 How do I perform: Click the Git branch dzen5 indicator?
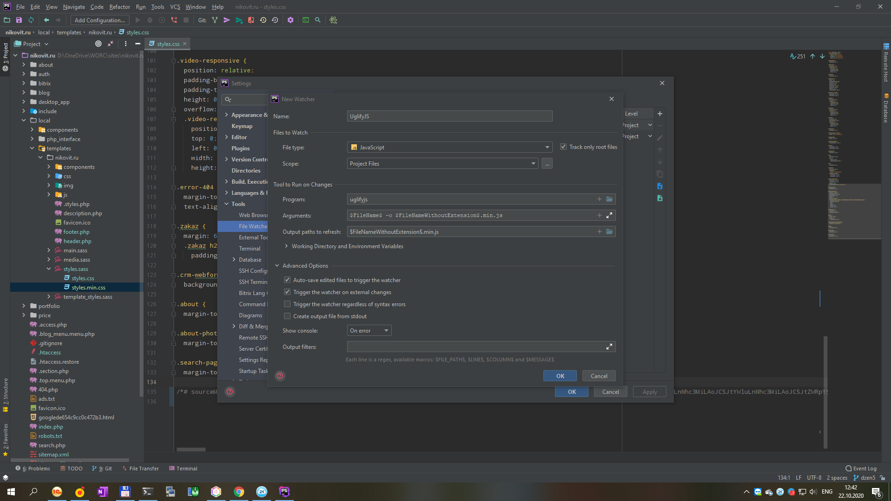click(x=864, y=478)
